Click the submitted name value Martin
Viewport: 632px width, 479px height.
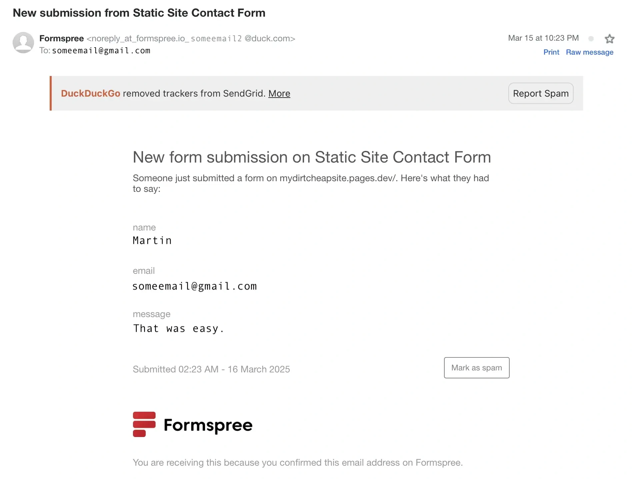tap(152, 240)
